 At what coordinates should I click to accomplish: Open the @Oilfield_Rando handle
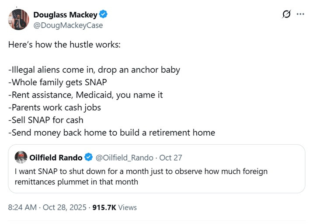125,157
